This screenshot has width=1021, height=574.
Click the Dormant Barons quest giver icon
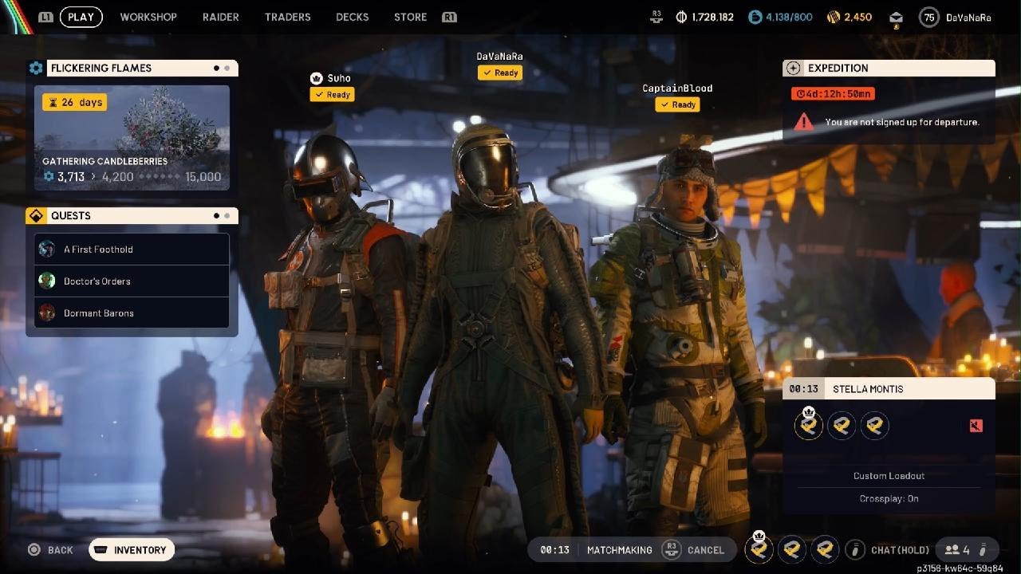point(47,313)
